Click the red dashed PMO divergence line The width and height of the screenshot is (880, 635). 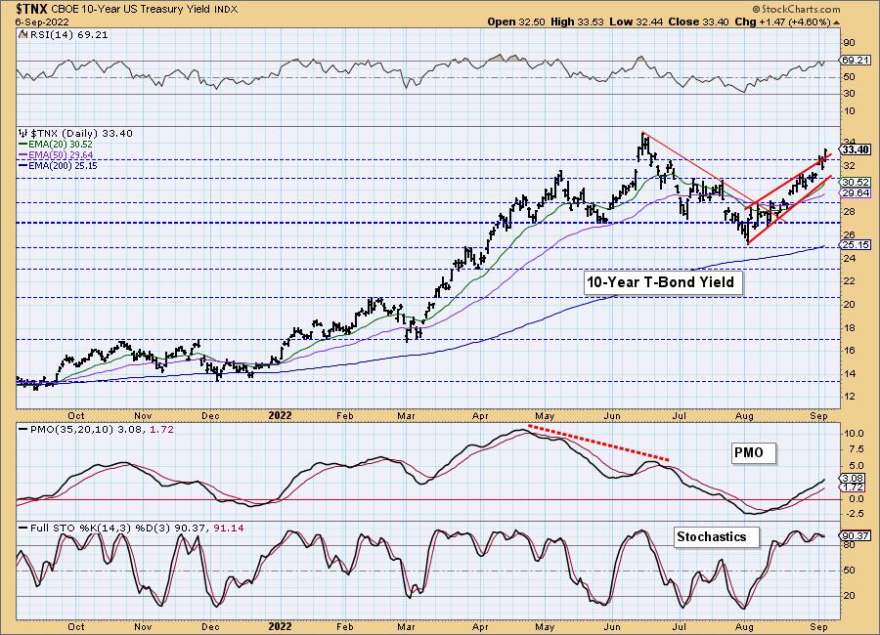click(x=598, y=444)
